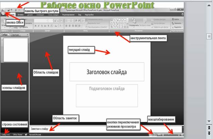Click the fit slide to window icon
The height and width of the screenshot is (139, 213).
click(x=182, y=134)
